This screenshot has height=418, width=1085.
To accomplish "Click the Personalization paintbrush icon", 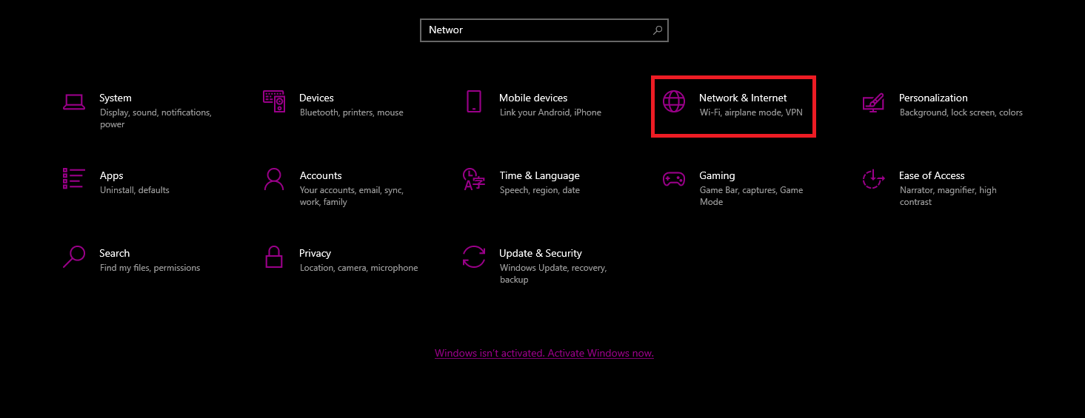I will pos(874,102).
